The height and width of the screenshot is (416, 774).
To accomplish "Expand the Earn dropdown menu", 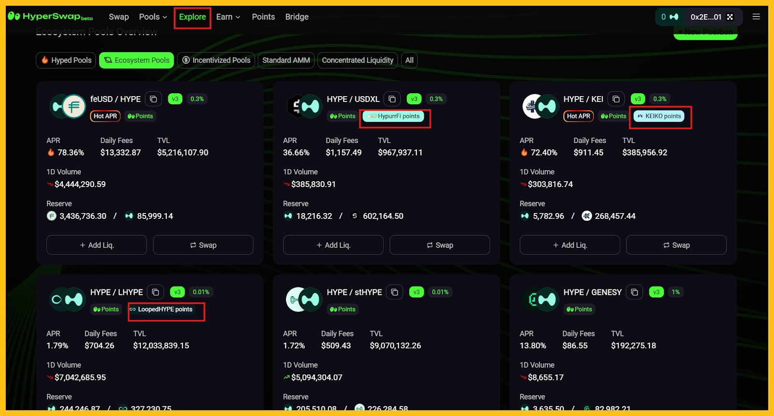I will (x=228, y=17).
